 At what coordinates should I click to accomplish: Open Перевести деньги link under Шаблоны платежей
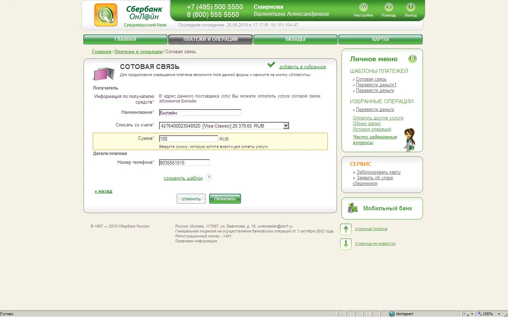point(375,91)
